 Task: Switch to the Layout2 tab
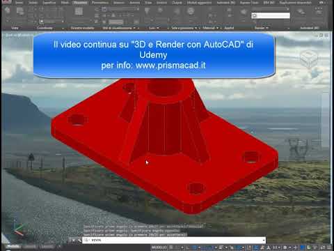point(47,247)
